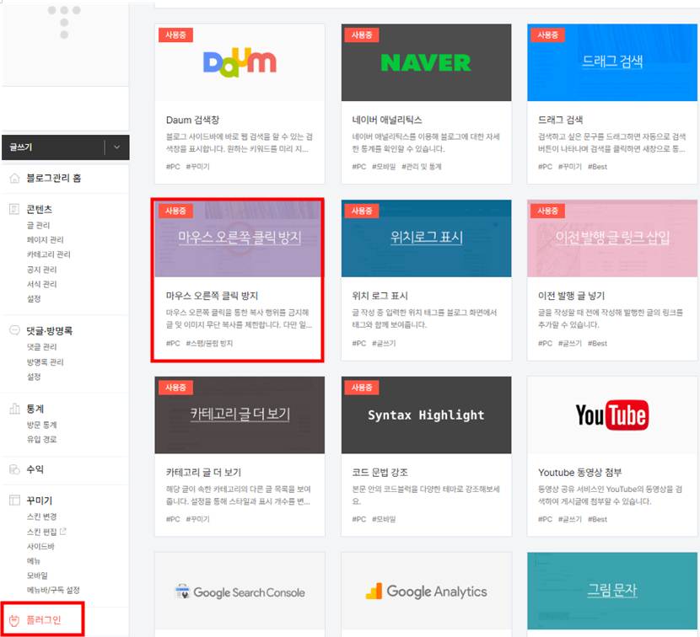Click the bar chart icon next to 통계

[14, 409]
